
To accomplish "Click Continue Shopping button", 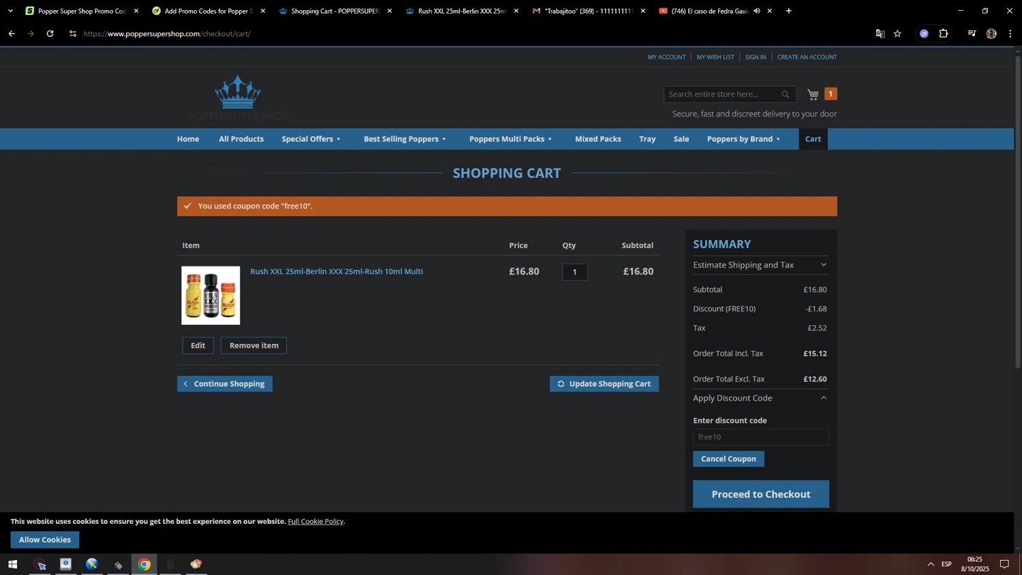I will click(x=225, y=384).
